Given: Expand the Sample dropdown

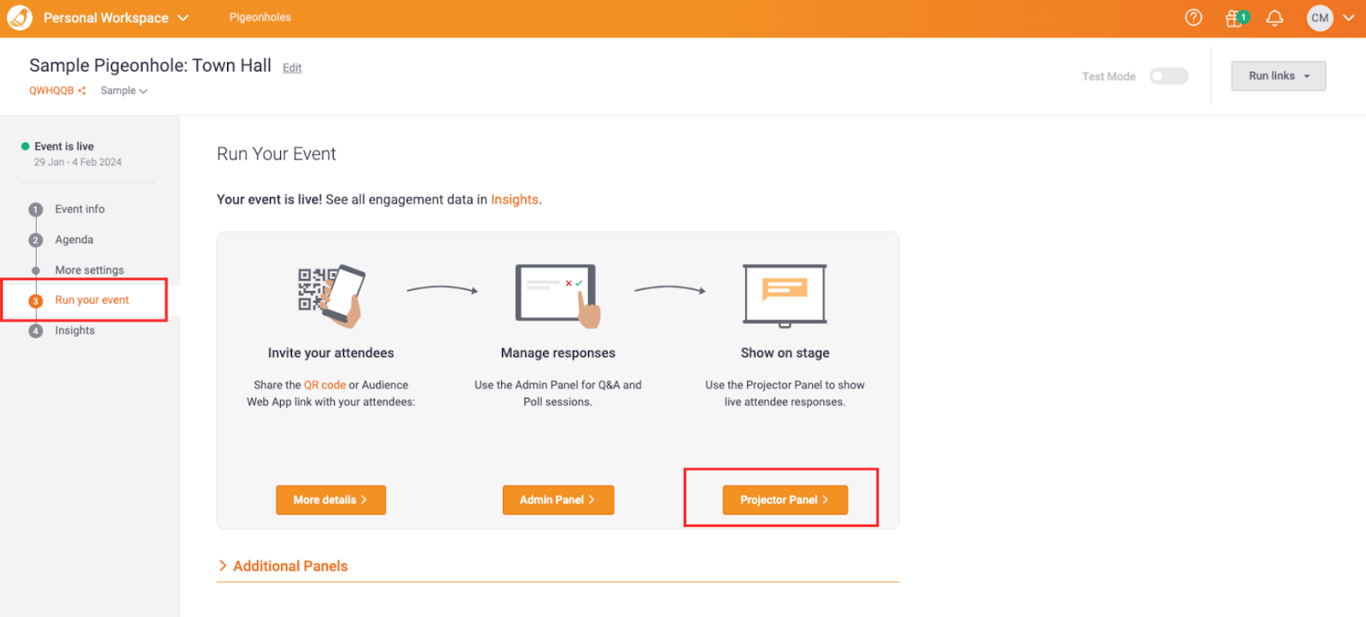Looking at the screenshot, I should point(124,90).
